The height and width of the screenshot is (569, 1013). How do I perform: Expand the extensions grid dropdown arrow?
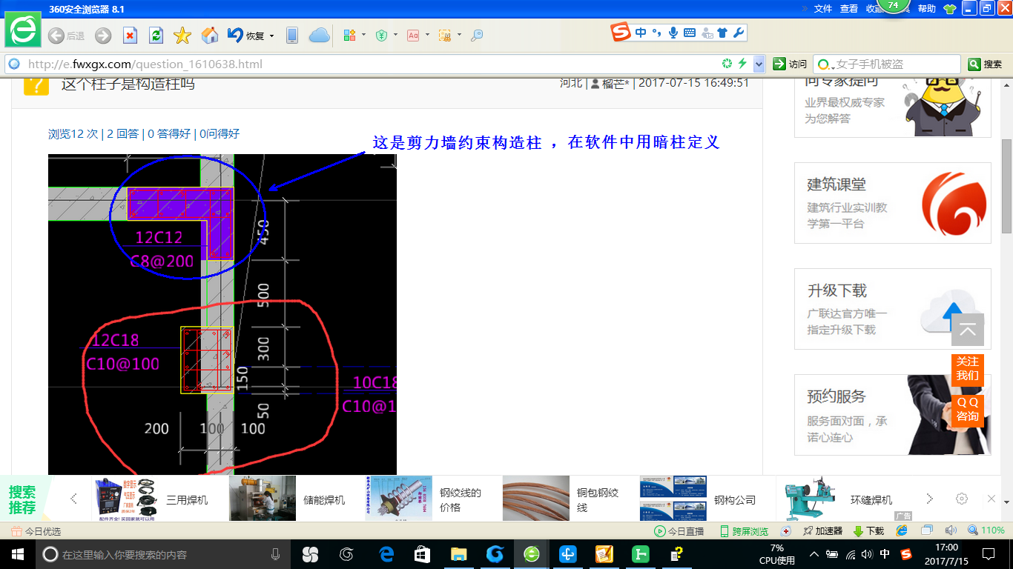[x=363, y=35]
